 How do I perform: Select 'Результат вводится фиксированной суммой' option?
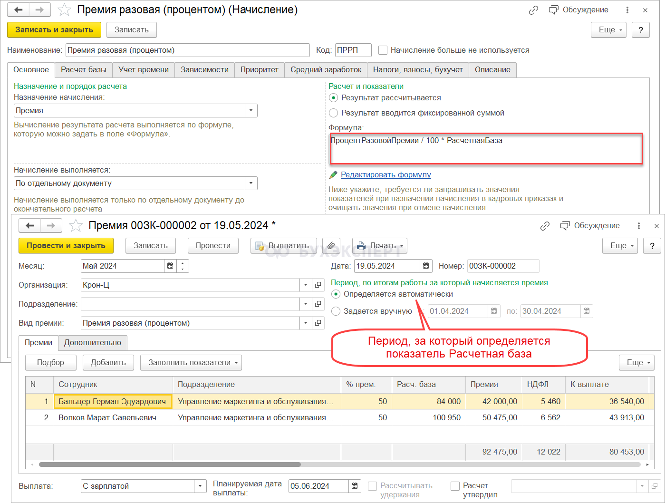pos(334,113)
